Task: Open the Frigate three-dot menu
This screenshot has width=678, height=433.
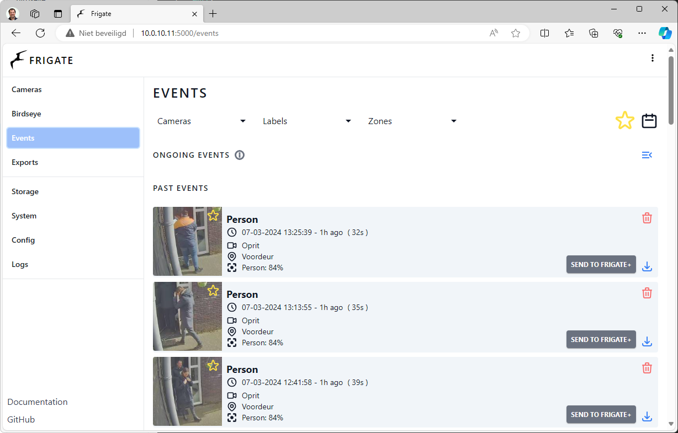Action: click(x=653, y=58)
